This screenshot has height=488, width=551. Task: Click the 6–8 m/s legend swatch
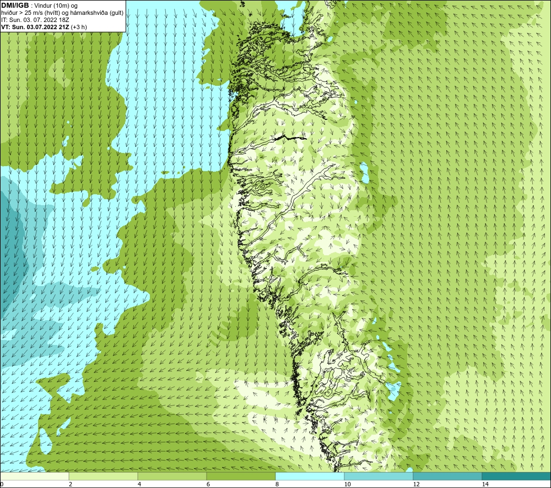coord(241,476)
